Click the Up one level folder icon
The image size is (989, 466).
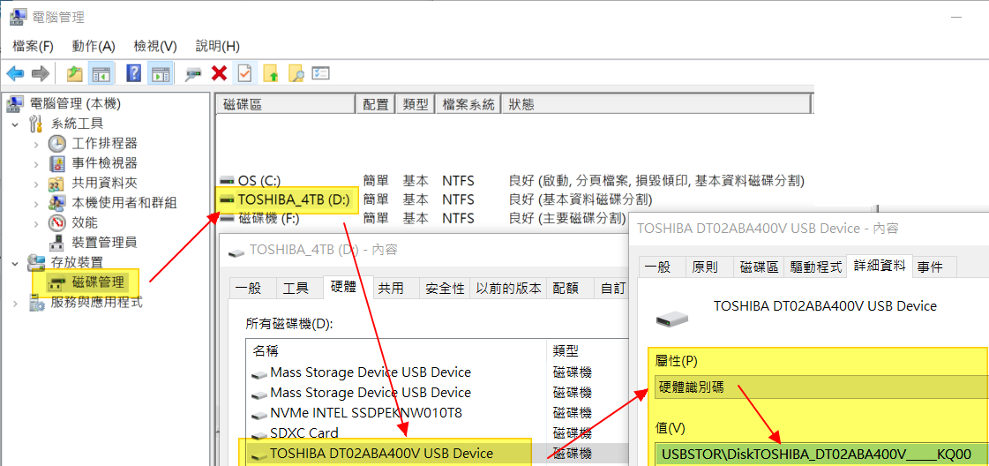75,74
